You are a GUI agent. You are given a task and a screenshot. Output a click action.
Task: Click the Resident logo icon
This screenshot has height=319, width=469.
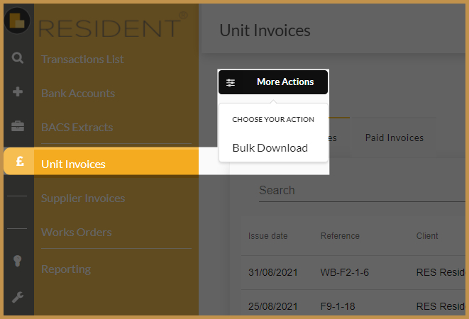[x=17, y=19]
